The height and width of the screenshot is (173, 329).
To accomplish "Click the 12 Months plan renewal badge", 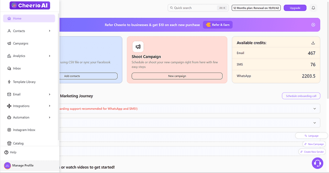I will pos(256,8).
